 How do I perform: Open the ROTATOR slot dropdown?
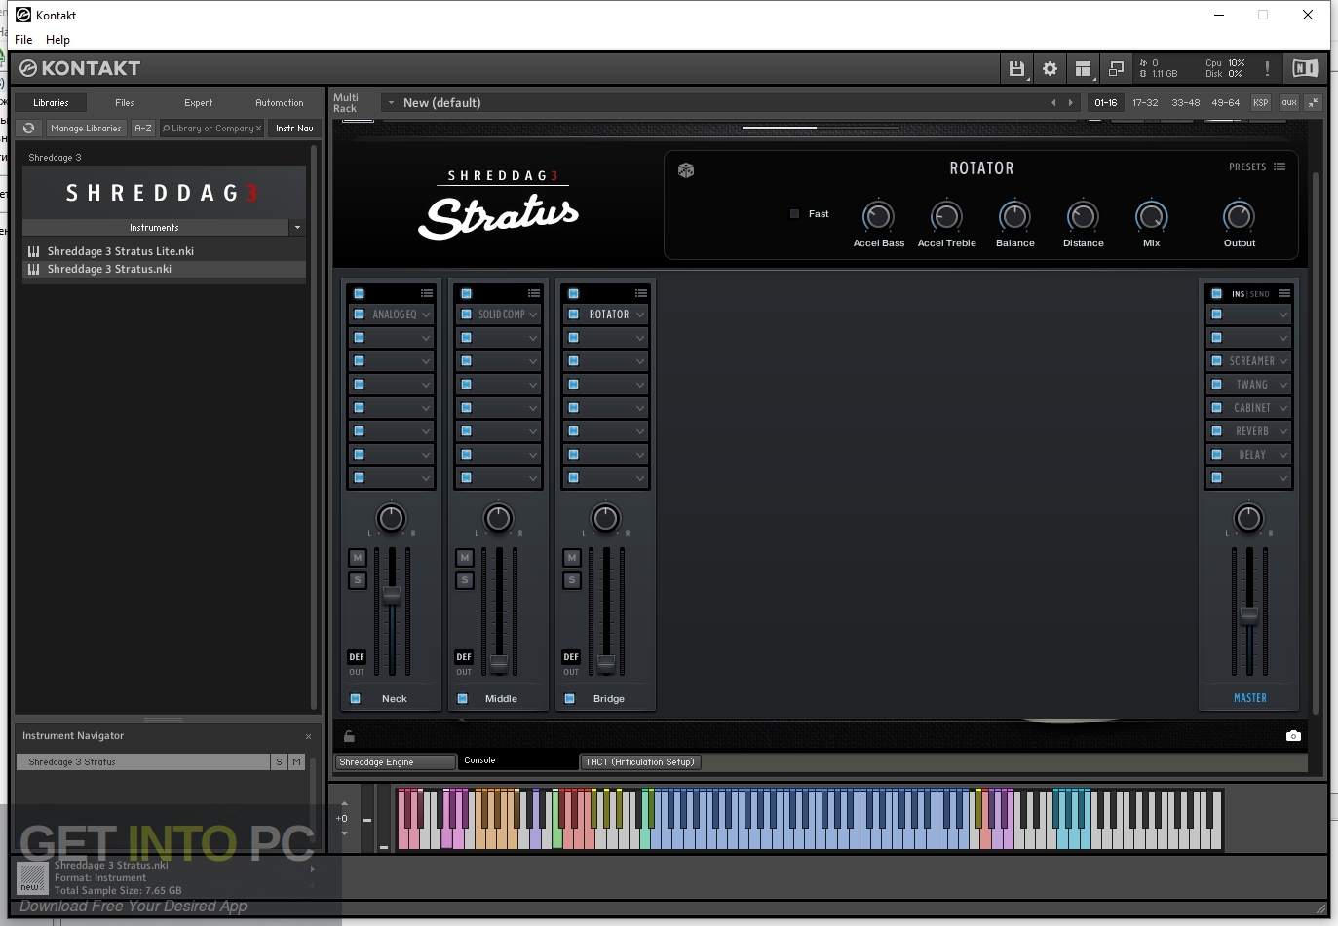click(640, 315)
